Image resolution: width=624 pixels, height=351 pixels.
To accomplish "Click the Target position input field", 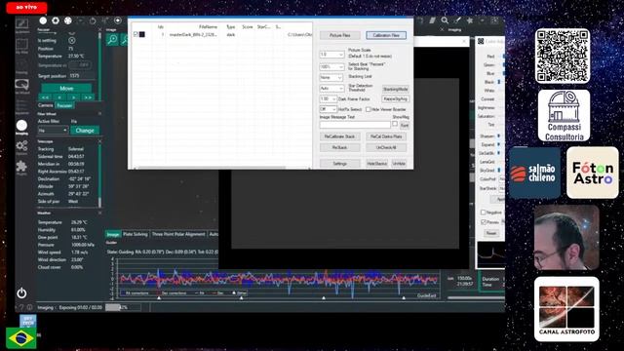I will 82,76.
